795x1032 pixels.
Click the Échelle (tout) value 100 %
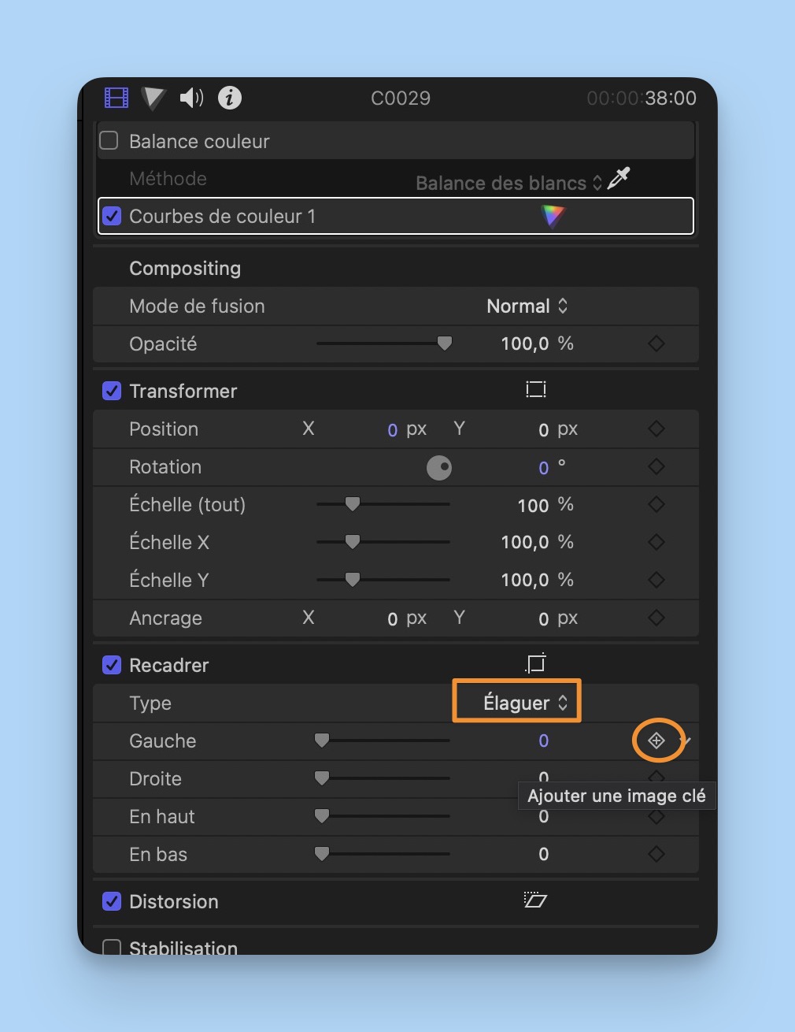545,505
